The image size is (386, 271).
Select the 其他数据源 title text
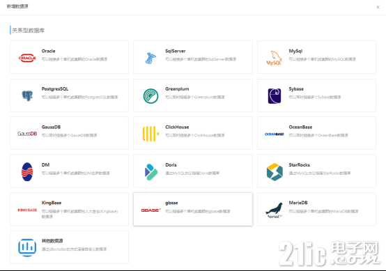[x=52, y=240]
